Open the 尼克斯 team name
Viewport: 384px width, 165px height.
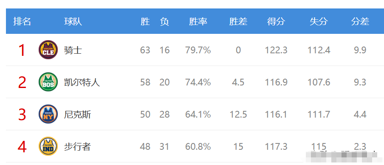click(x=78, y=114)
